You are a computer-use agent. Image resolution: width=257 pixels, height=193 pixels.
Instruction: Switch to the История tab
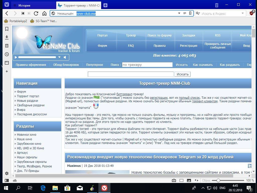[34, 6]
